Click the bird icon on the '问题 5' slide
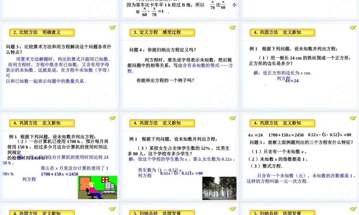Screen dimensions: 359x215 pos(353,118)
